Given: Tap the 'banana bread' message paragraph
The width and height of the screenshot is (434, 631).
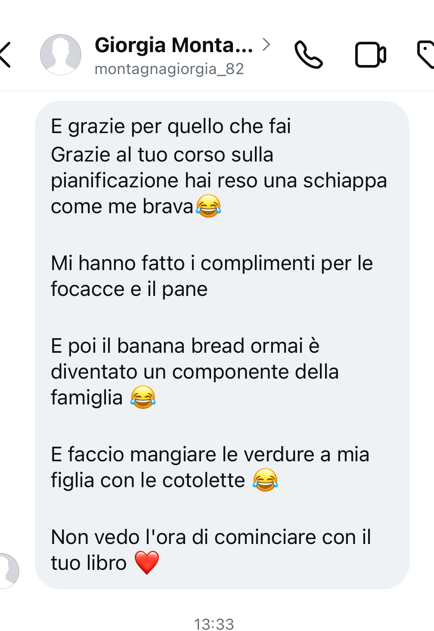Looking at the screenshot, I should click(x=195, y=372).
